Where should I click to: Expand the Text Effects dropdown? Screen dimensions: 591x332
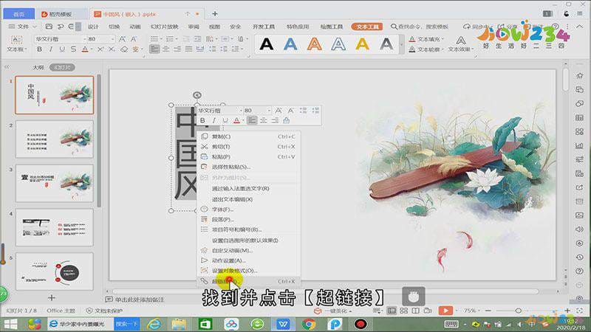point(472,49)
